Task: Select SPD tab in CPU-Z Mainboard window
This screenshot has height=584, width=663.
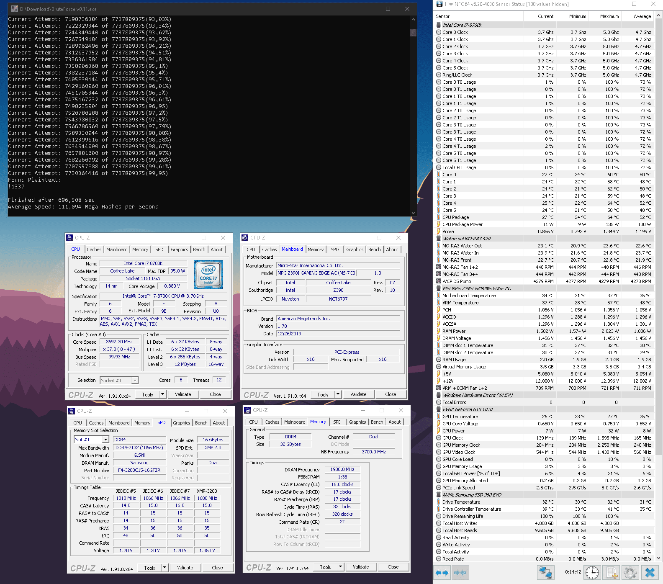Action: coord(335,250)
